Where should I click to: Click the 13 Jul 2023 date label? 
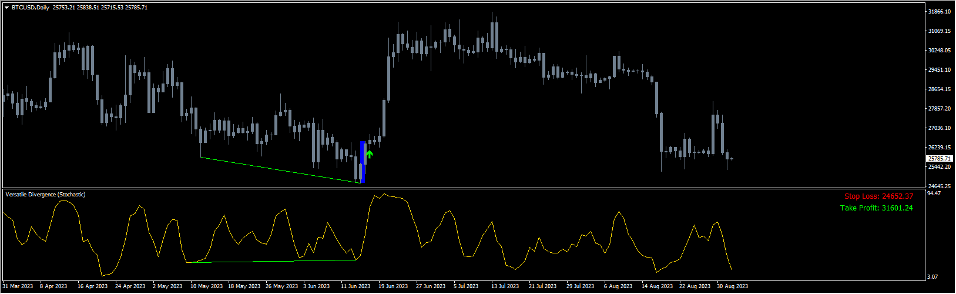[x=505, y=287]
